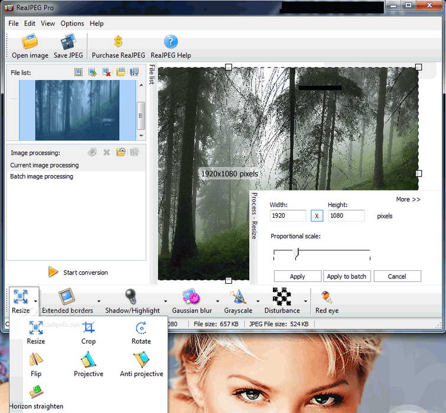Open the Help menu
446x413 pixels.
point(96,23)
